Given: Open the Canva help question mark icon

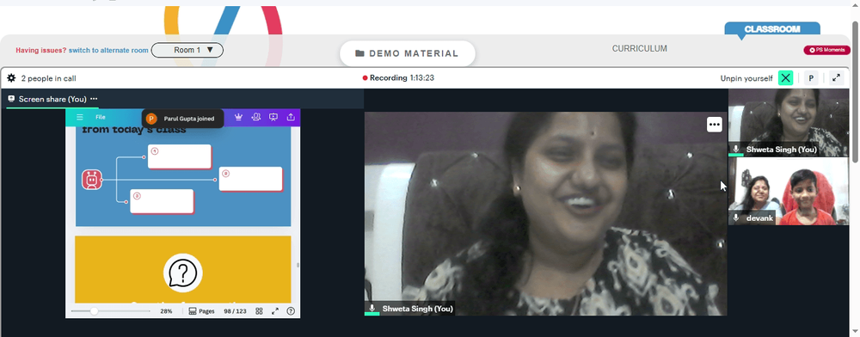Looking at the screenshot, I should [291, 311].
